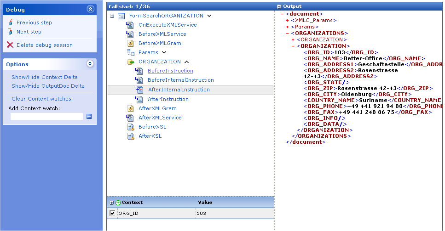Viewport: 445px width, 231px height.
Task: Collapse the Debug panel
Action: point(90,9)
